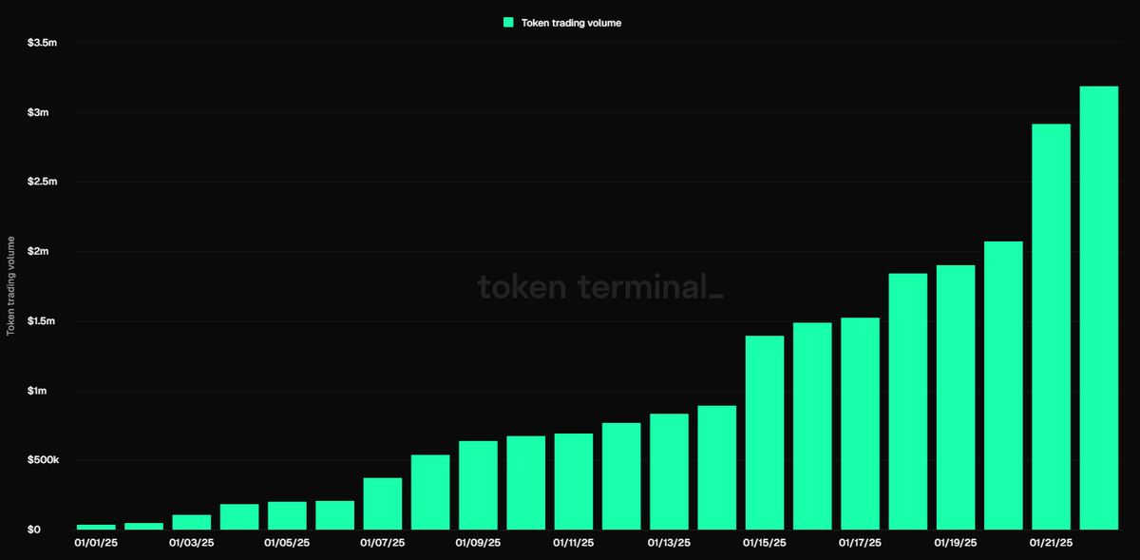Click the 01/19/25 x-axis date label

[x=956, y=544]
